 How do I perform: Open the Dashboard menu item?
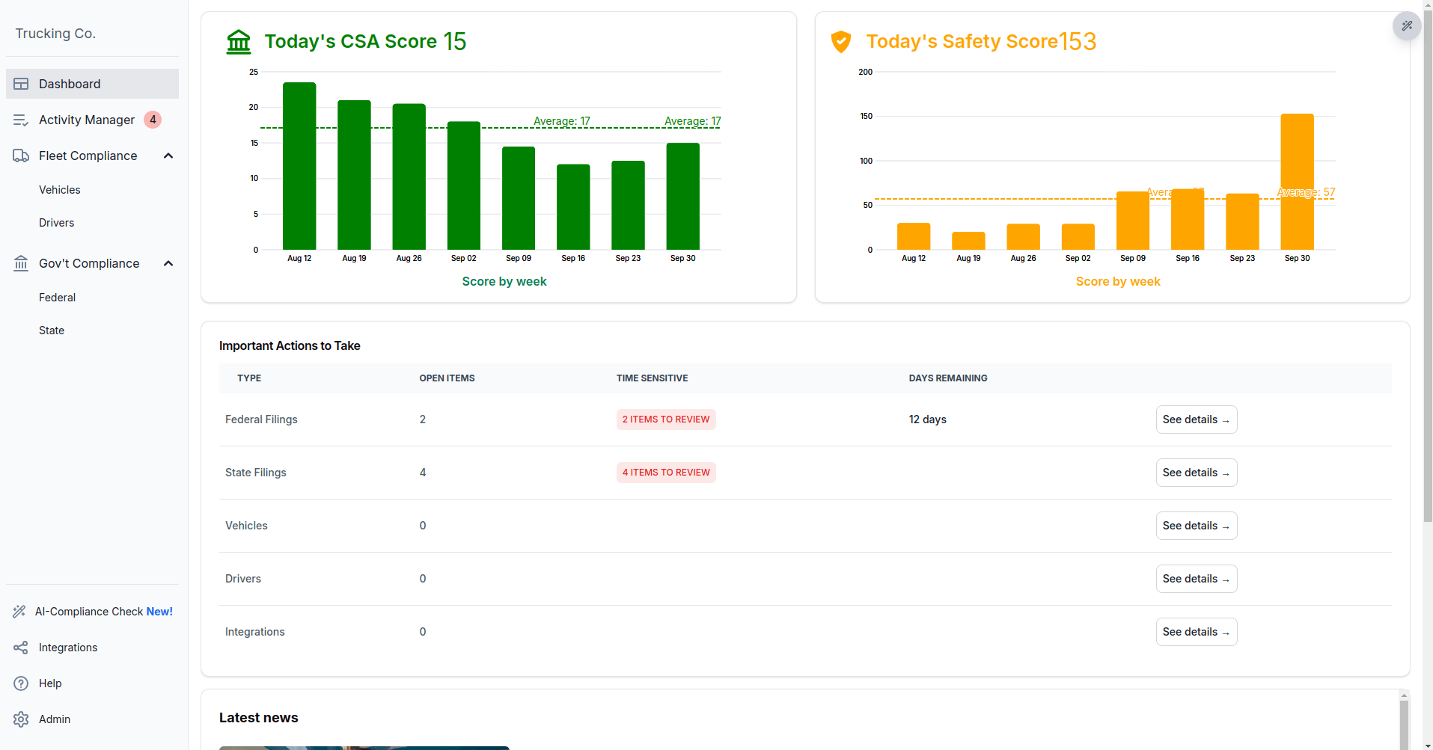click(92, 84)
